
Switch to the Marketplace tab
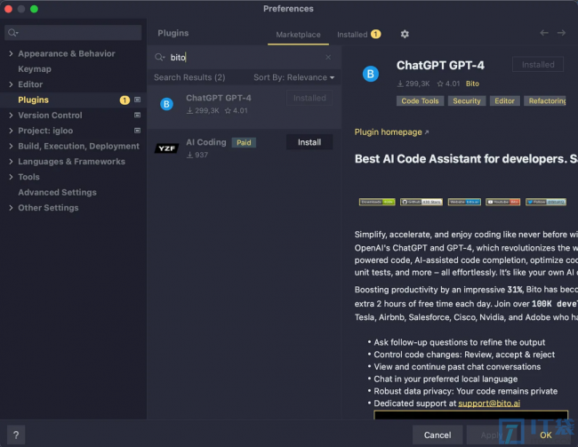click(x=298, y=35)
